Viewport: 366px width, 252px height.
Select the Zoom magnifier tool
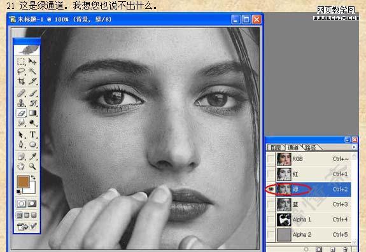32,166
